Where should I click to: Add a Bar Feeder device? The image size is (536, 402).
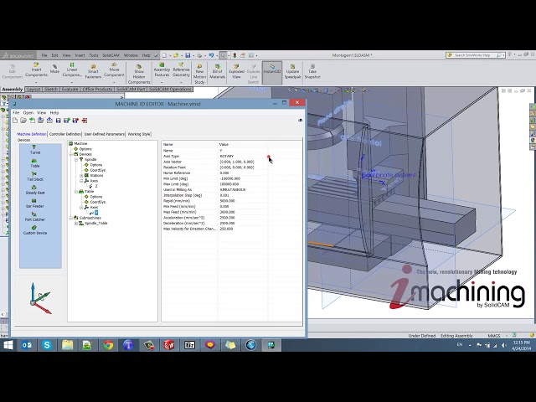pos(35,204)
